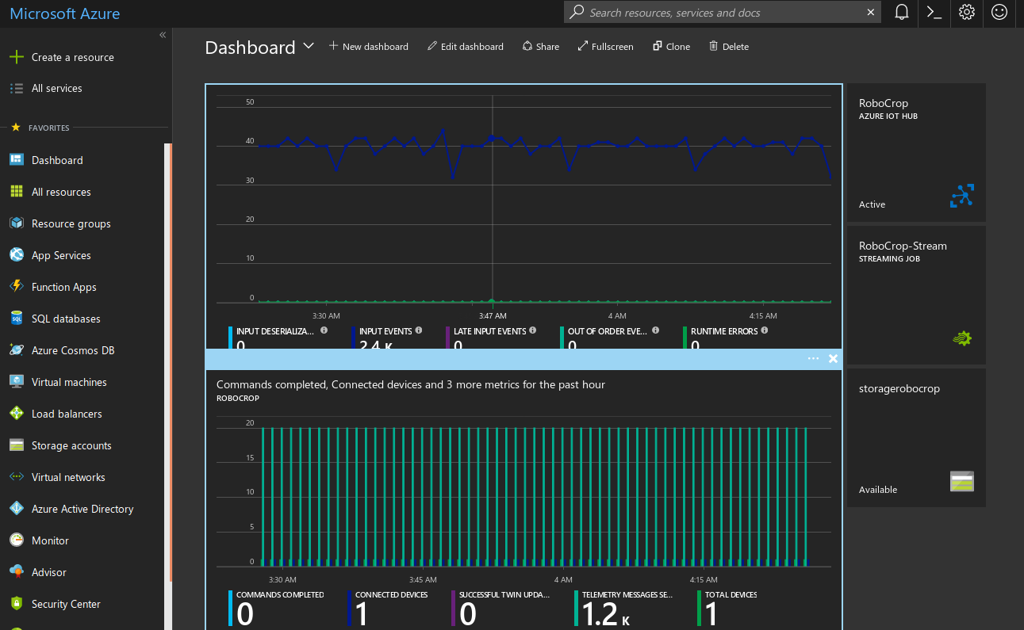The width and height of the screenshot is (1024, 630).
Task: Info icon beside Runtime Errors metric
Action: click(x=765, y=330)
